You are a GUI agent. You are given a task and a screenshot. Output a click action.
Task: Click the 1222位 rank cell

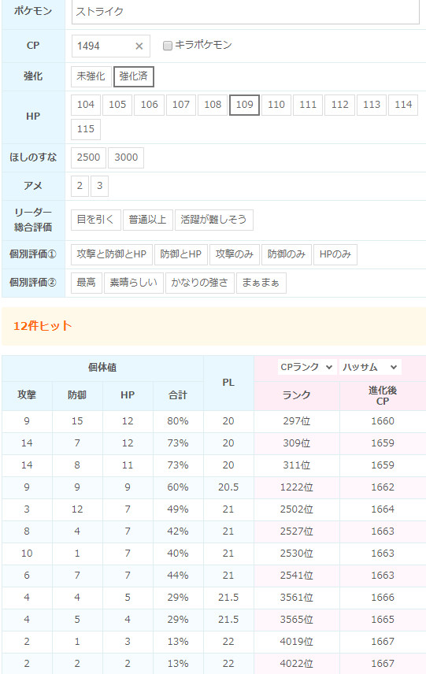tap(297, 488)
